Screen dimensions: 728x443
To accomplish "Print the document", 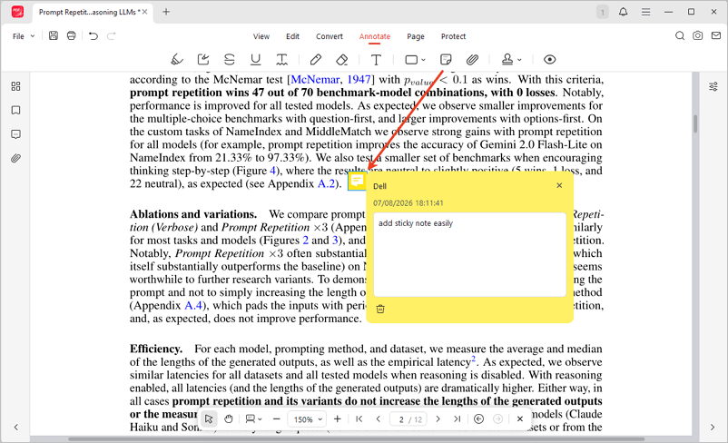I will tap(71, 35).
